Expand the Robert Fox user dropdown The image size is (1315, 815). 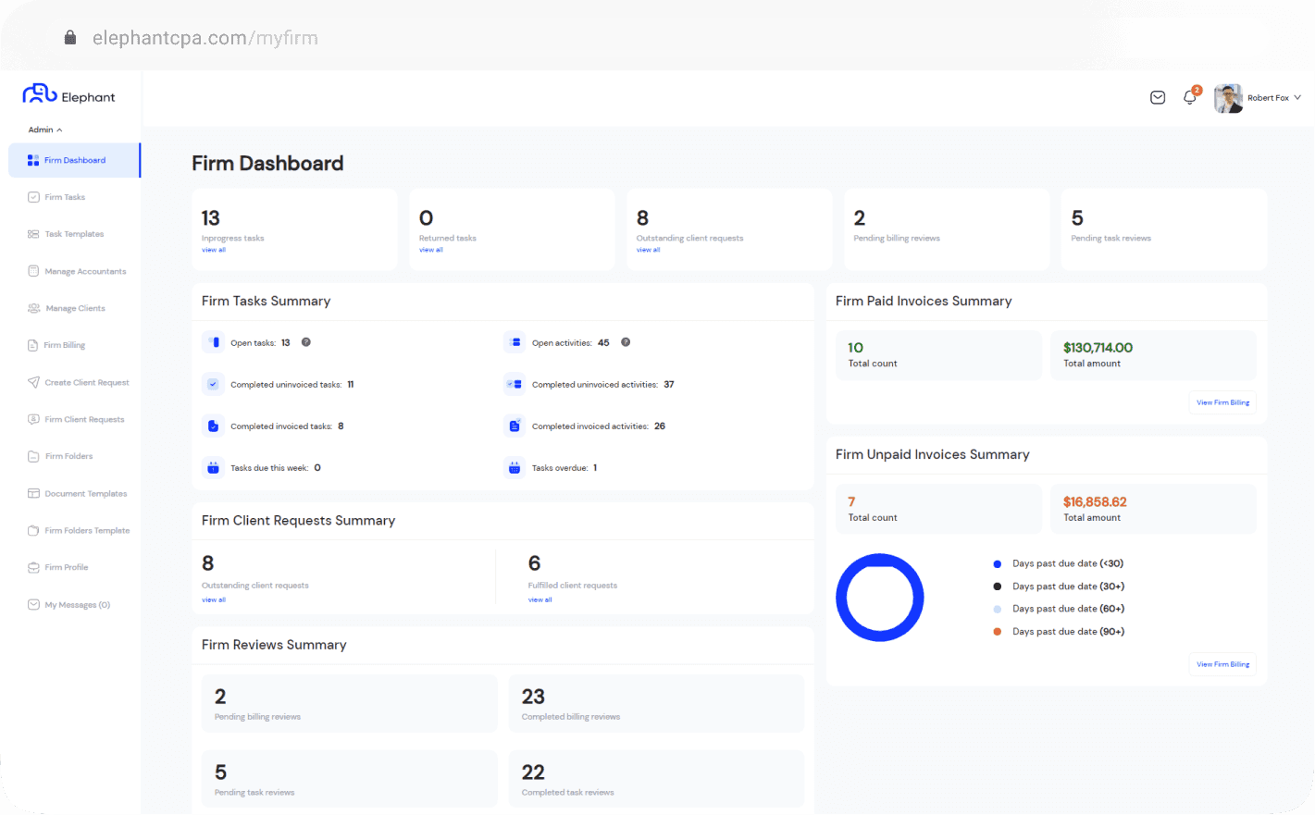(x=1297, y=97)
